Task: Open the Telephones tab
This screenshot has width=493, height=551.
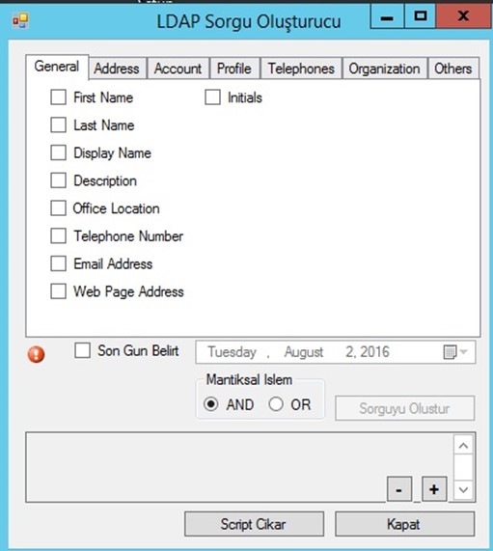Action: pos(301,69)
